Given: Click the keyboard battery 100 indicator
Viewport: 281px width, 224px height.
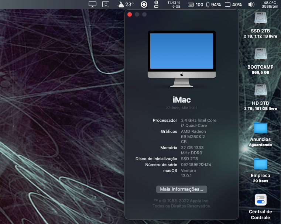Looking at the screenshot, I should tap(196, 4).
